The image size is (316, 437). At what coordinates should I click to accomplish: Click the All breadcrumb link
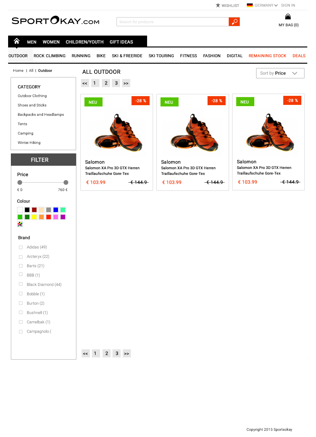(x=31, y=71)
